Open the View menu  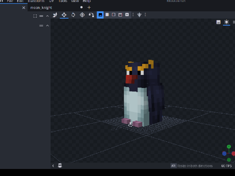point(75,1)
